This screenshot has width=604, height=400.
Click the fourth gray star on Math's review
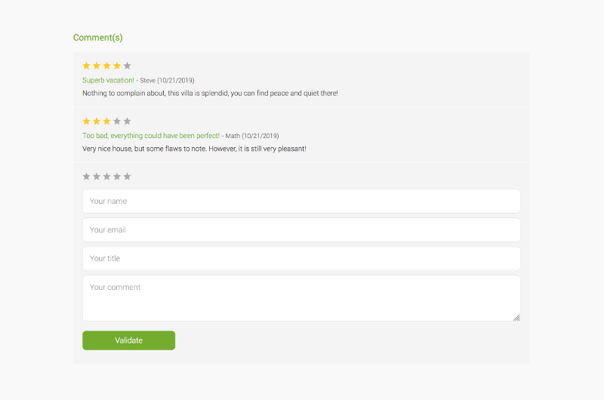click(x=117, y=121)
